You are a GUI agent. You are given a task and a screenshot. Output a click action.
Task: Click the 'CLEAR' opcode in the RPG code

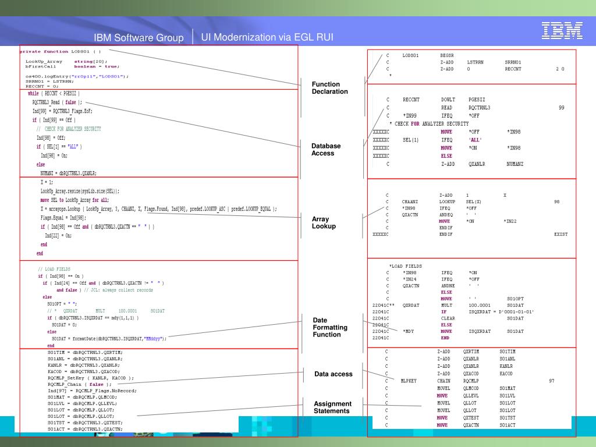(448, 318)
